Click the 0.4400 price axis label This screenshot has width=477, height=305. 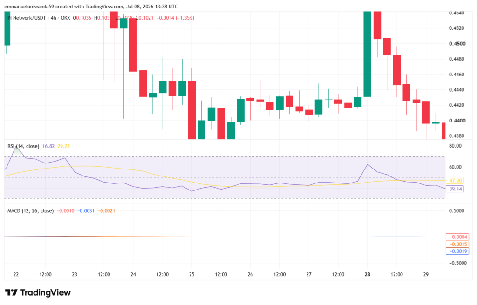pos(457,121)
